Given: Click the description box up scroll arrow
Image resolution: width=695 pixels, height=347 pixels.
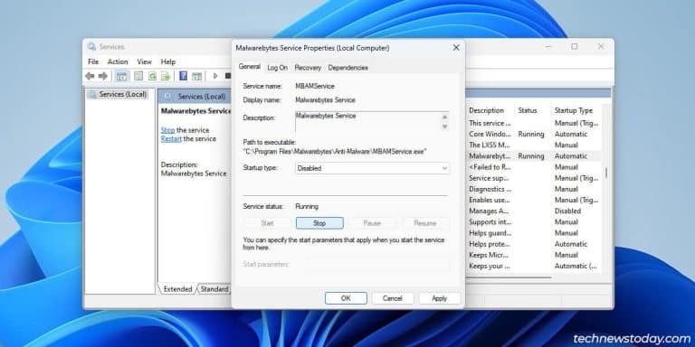Looking at the screenshot, I should pyautogui.click(x=444, y=117).
